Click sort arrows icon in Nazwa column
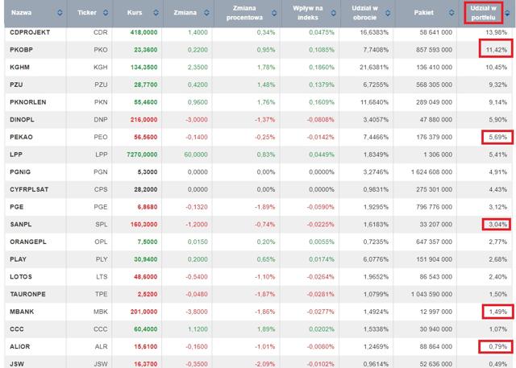Image resolution: width=516 pixels, height=368 pixels. [59, 13]
